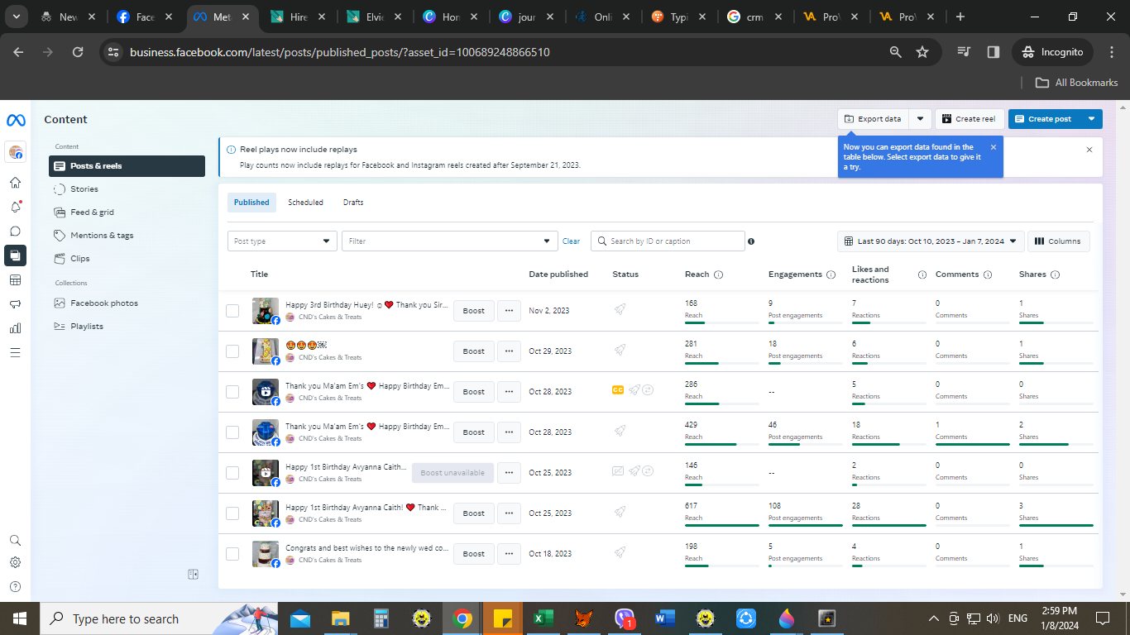Image resolution: width=1130 pixels, height=635 pixels.
Task: Click the bookmark star in the address bar
Action: click(922, 52)
